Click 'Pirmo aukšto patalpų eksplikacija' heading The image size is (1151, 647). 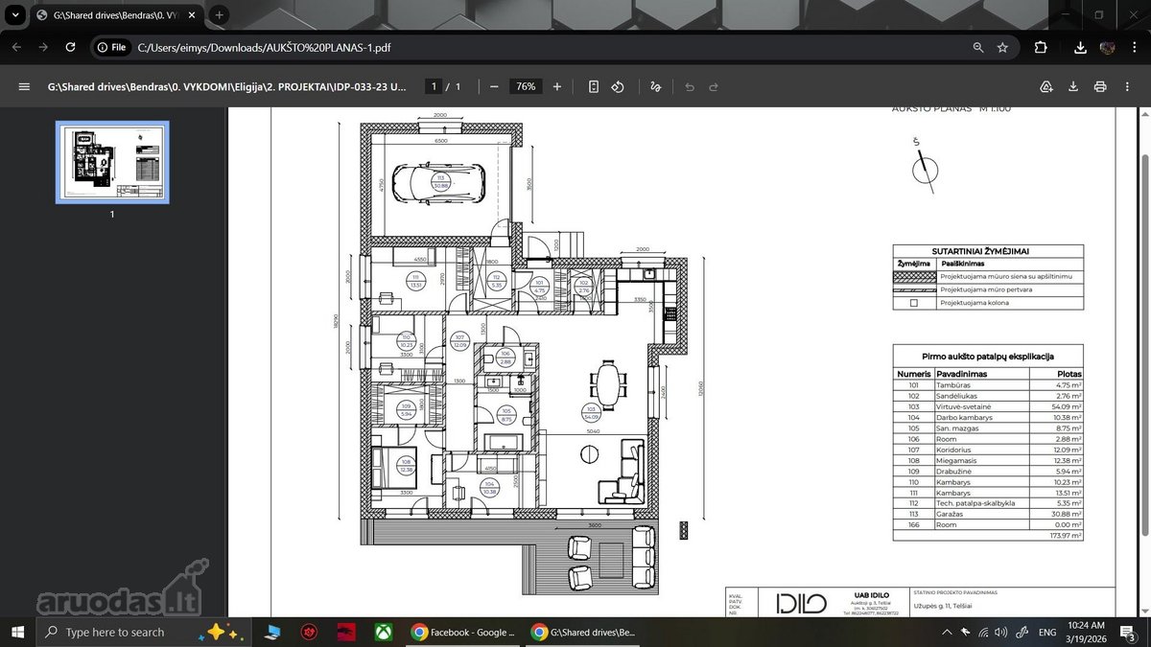pyautogui.click(x=988, y=355)
